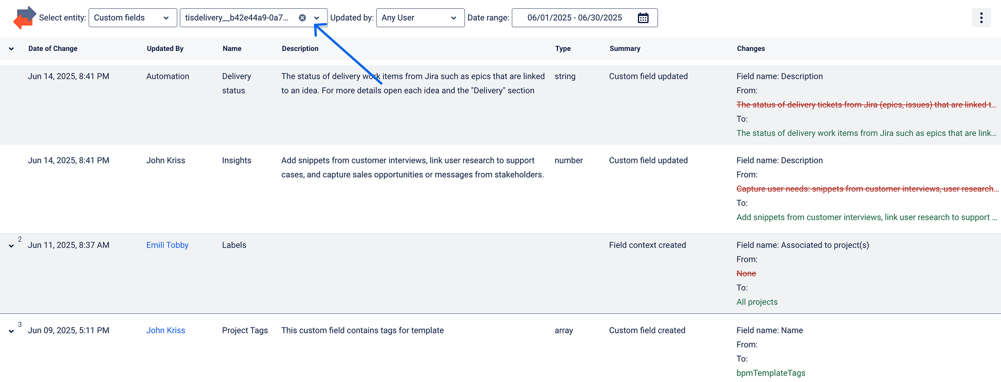This screenshot has width=1001, height=382.
Task: Open the Select entity Custom fields dropdown
Action: (x=133, y=18)
